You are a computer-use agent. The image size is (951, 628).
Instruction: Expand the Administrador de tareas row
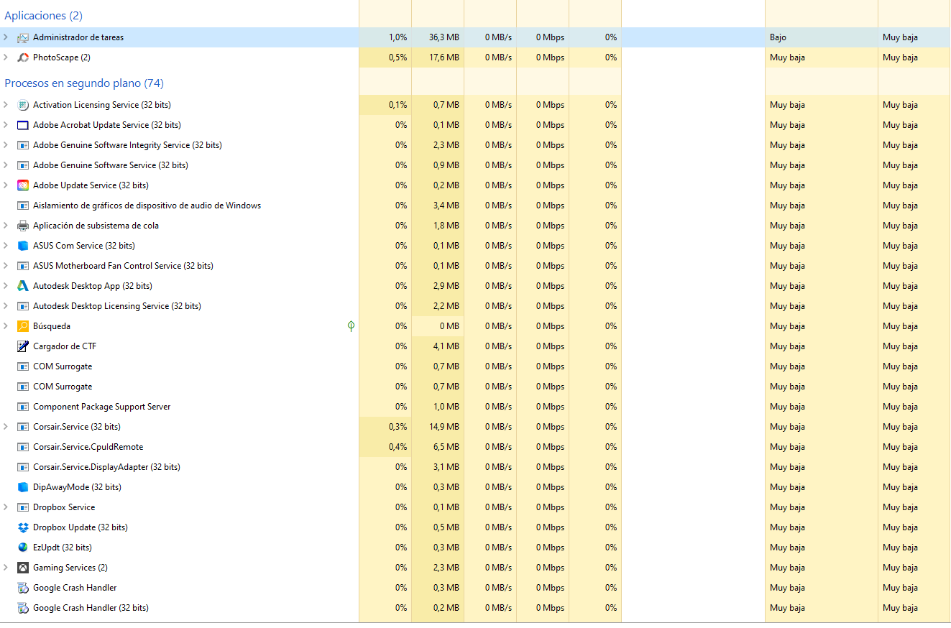point(6,37)
